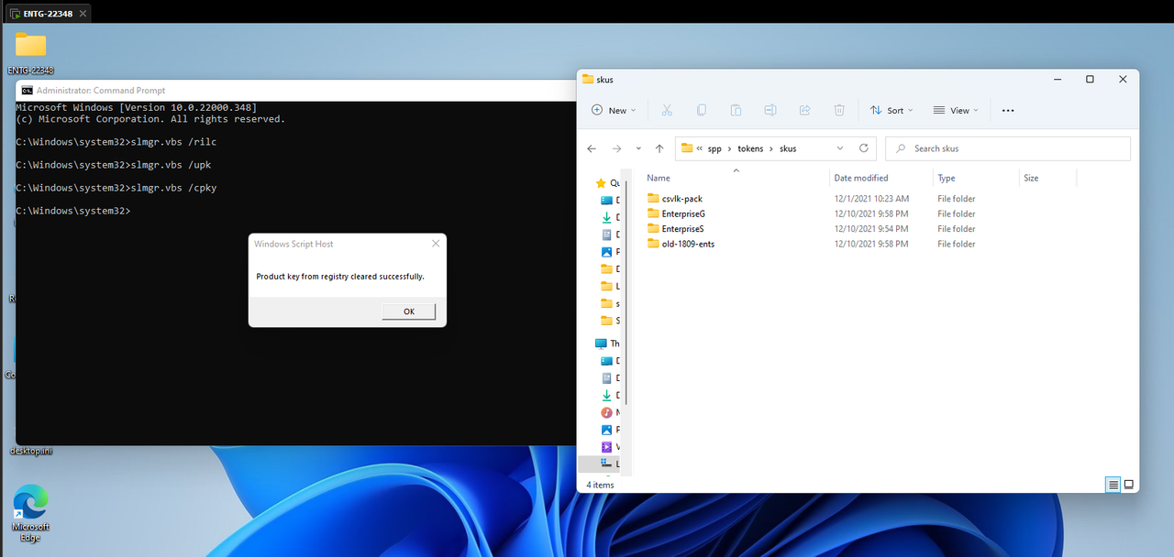Sort by the Name column header
This screenshot has width=1174, height=557.
659,178
